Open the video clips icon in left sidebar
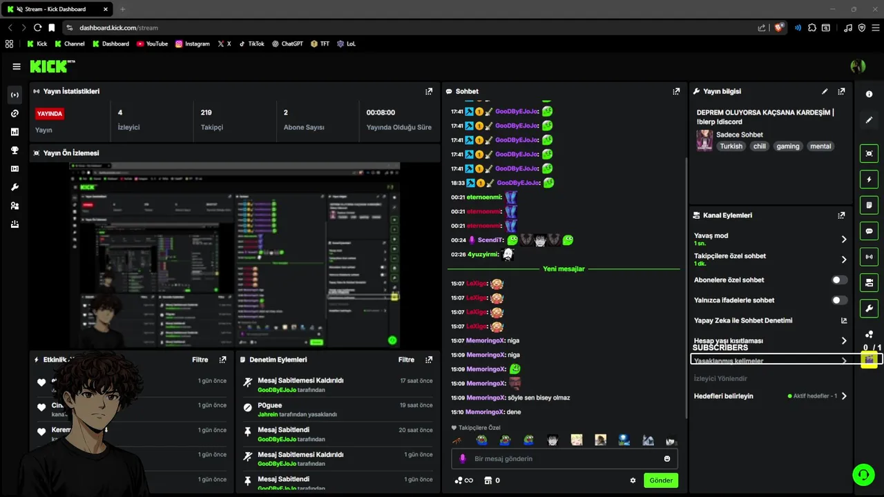884x497 pixels. click(x=15, y=169)
